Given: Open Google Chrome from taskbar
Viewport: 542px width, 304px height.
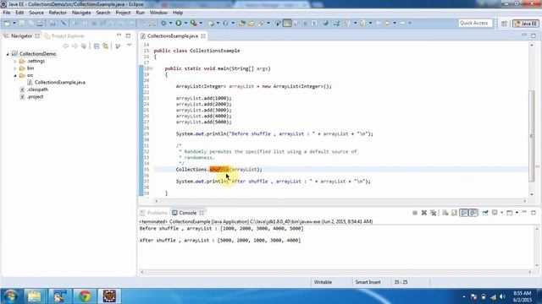Looking at the screenshot, I should (84, 296).
